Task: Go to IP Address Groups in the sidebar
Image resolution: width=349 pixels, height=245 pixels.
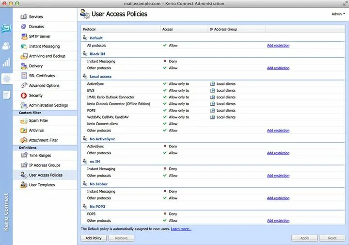Action: point(45,165)
